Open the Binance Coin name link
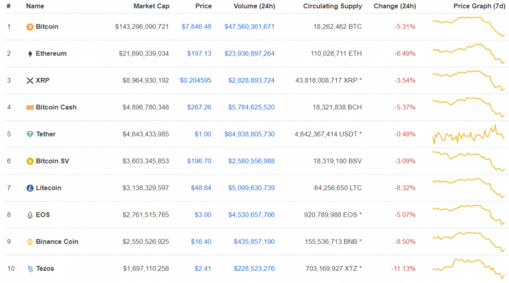This screenshot has width=509, height=283. 57,242
